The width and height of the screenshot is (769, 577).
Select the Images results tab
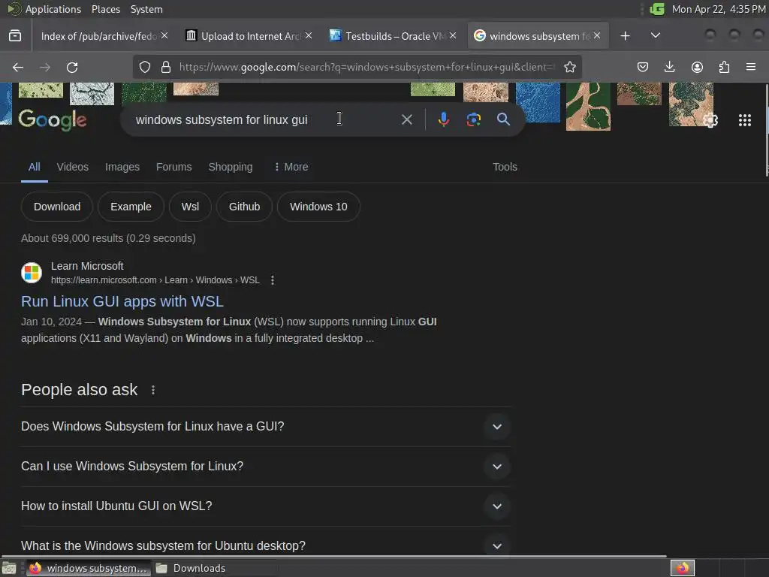122,167
